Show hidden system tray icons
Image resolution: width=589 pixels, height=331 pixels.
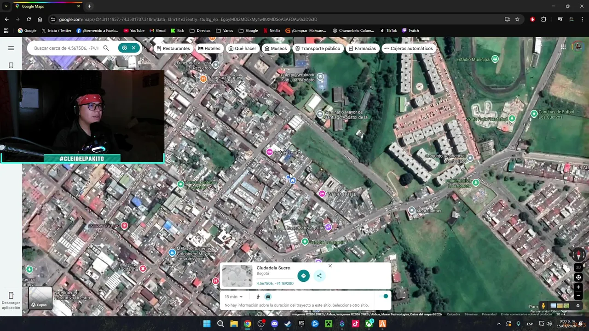click(499, 324)
